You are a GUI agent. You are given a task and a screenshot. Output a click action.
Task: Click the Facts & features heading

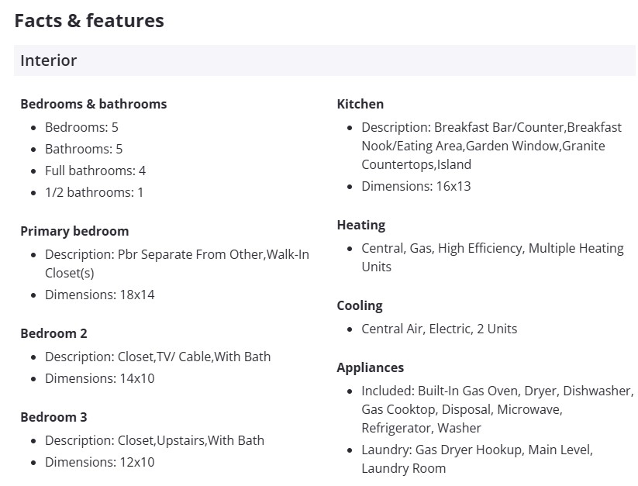tap(89, 21)
